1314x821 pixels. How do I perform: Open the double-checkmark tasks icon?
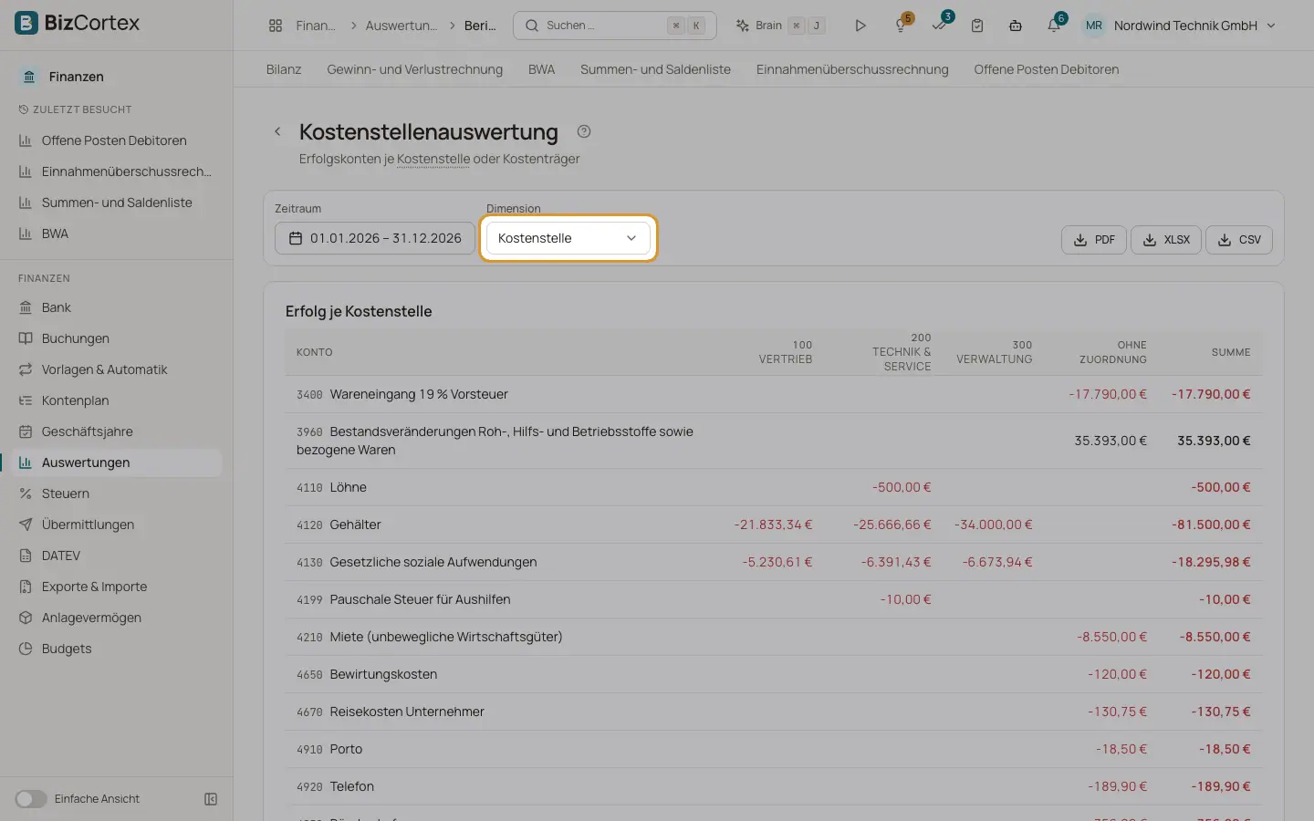(x=939, y=26)
